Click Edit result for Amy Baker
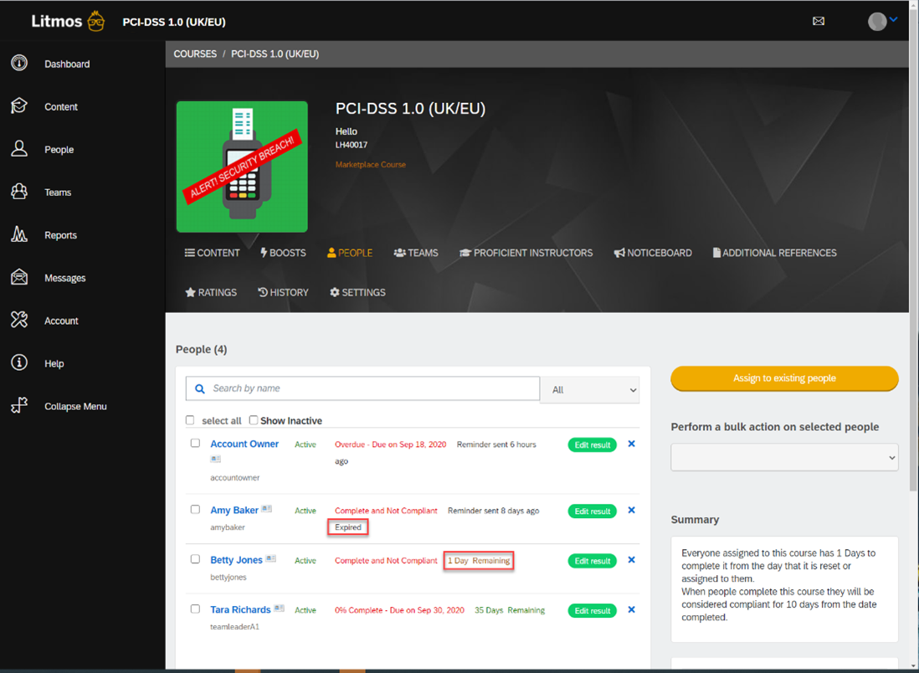The image size is (919, 673). (x=592, y=511)
